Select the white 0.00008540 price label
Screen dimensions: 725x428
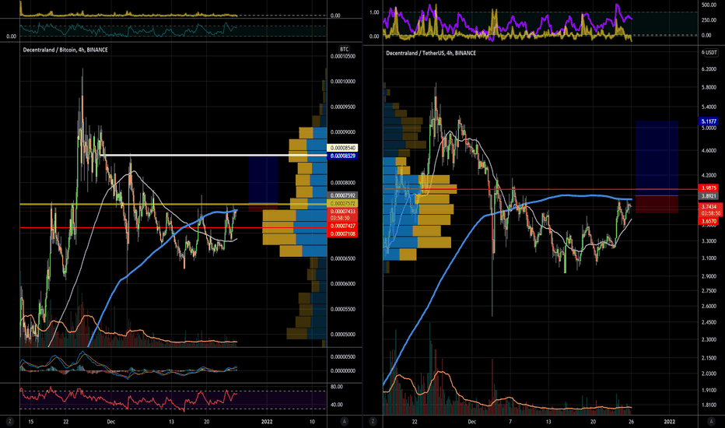click(x=342, y=148)
